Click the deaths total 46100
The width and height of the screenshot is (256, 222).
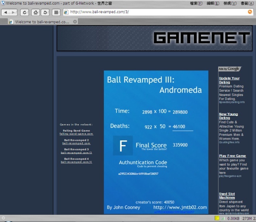[179, 126]
